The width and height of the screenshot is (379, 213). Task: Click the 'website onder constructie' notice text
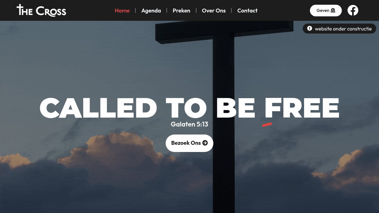click(343, 29)
